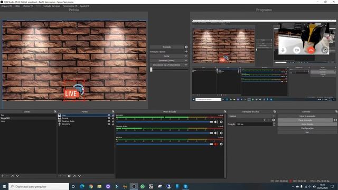Add a quick transition with the plus icon

(186, 52)
